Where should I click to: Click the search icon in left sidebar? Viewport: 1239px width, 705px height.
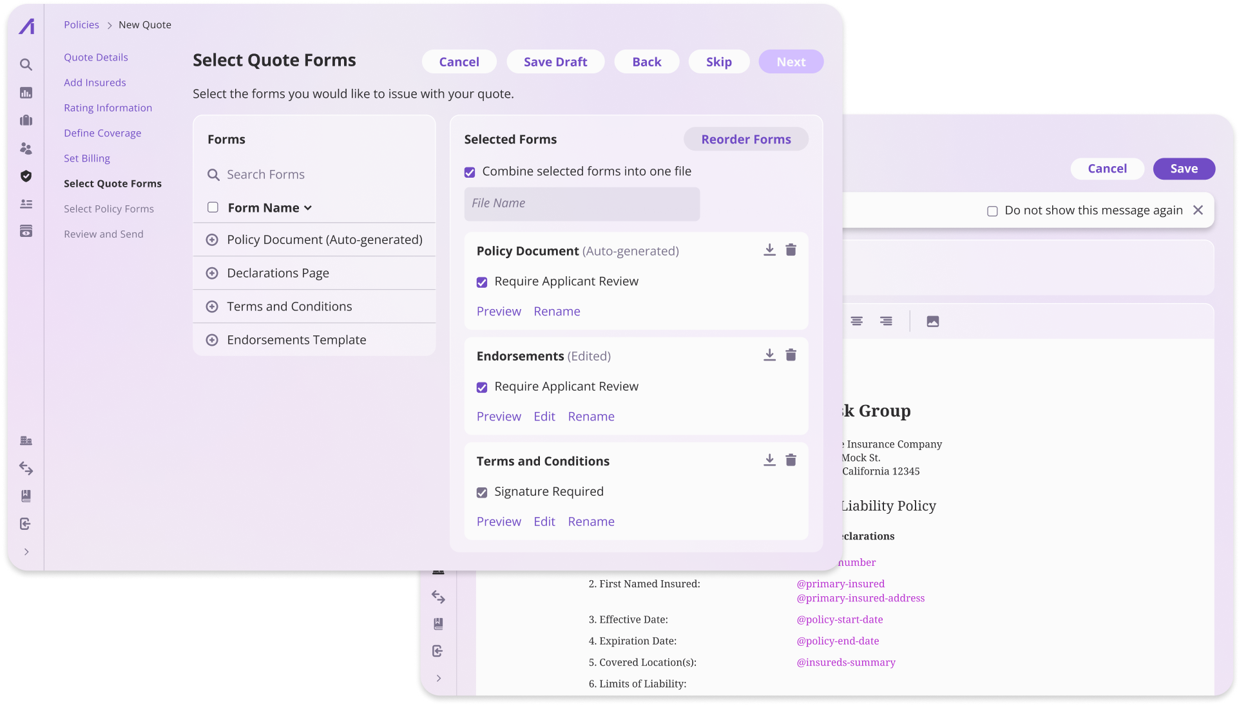(26, 65)
